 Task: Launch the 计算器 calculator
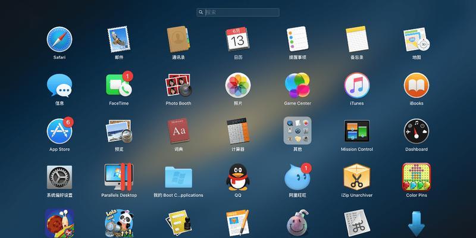238,131
